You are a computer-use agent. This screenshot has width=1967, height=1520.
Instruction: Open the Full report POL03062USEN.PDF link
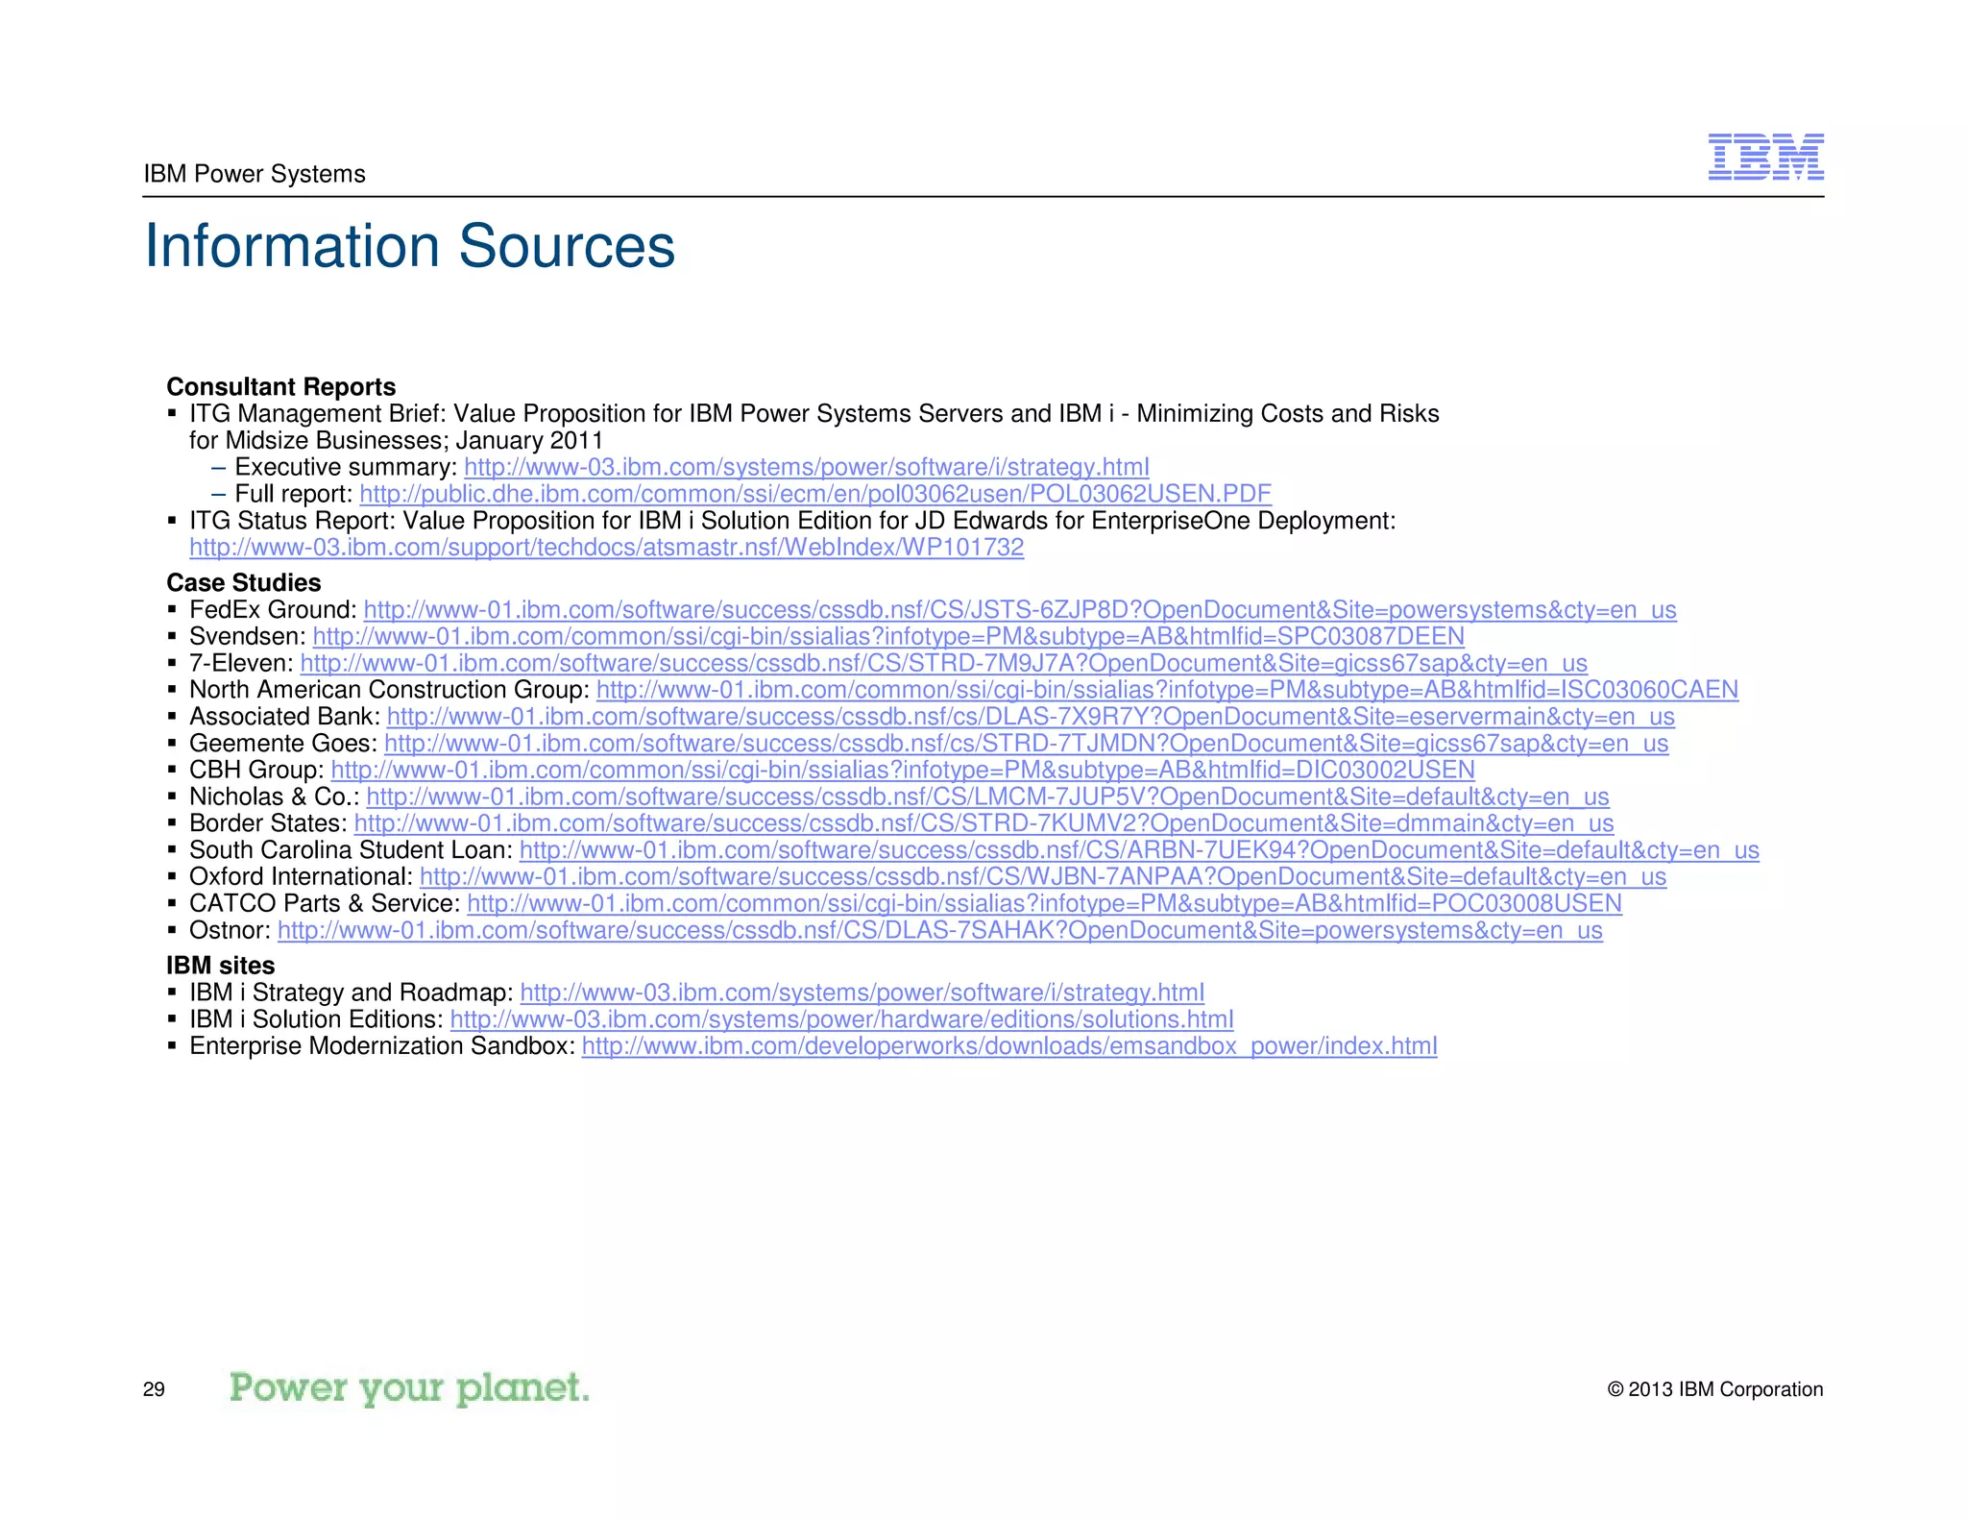click(815, 495)
